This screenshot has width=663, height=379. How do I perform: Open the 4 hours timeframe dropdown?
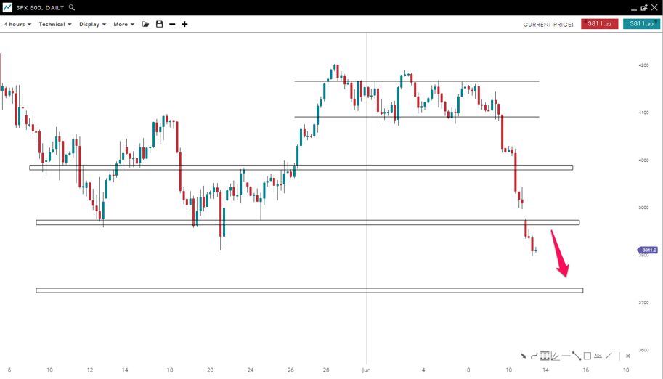tap(17, 24)
